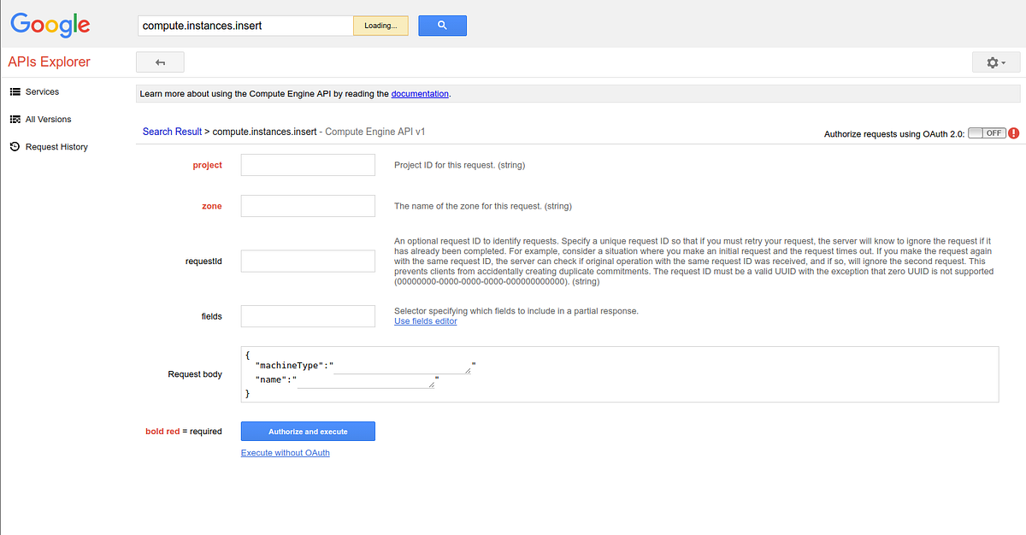The height and width of the screenshot is (535, 1026).
Task: Click the Authorize and execute button
Action: click(308, 431)
